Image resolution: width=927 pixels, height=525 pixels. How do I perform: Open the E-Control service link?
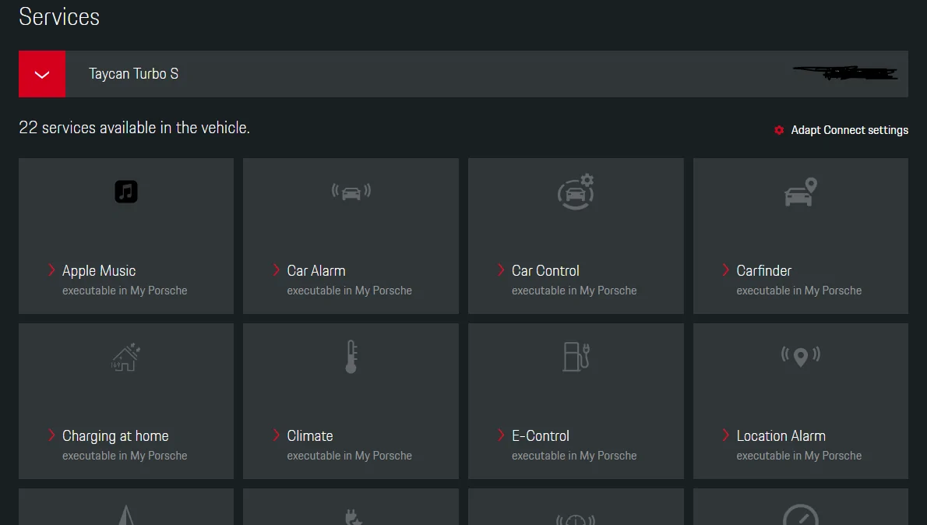[x=541, y=435]
